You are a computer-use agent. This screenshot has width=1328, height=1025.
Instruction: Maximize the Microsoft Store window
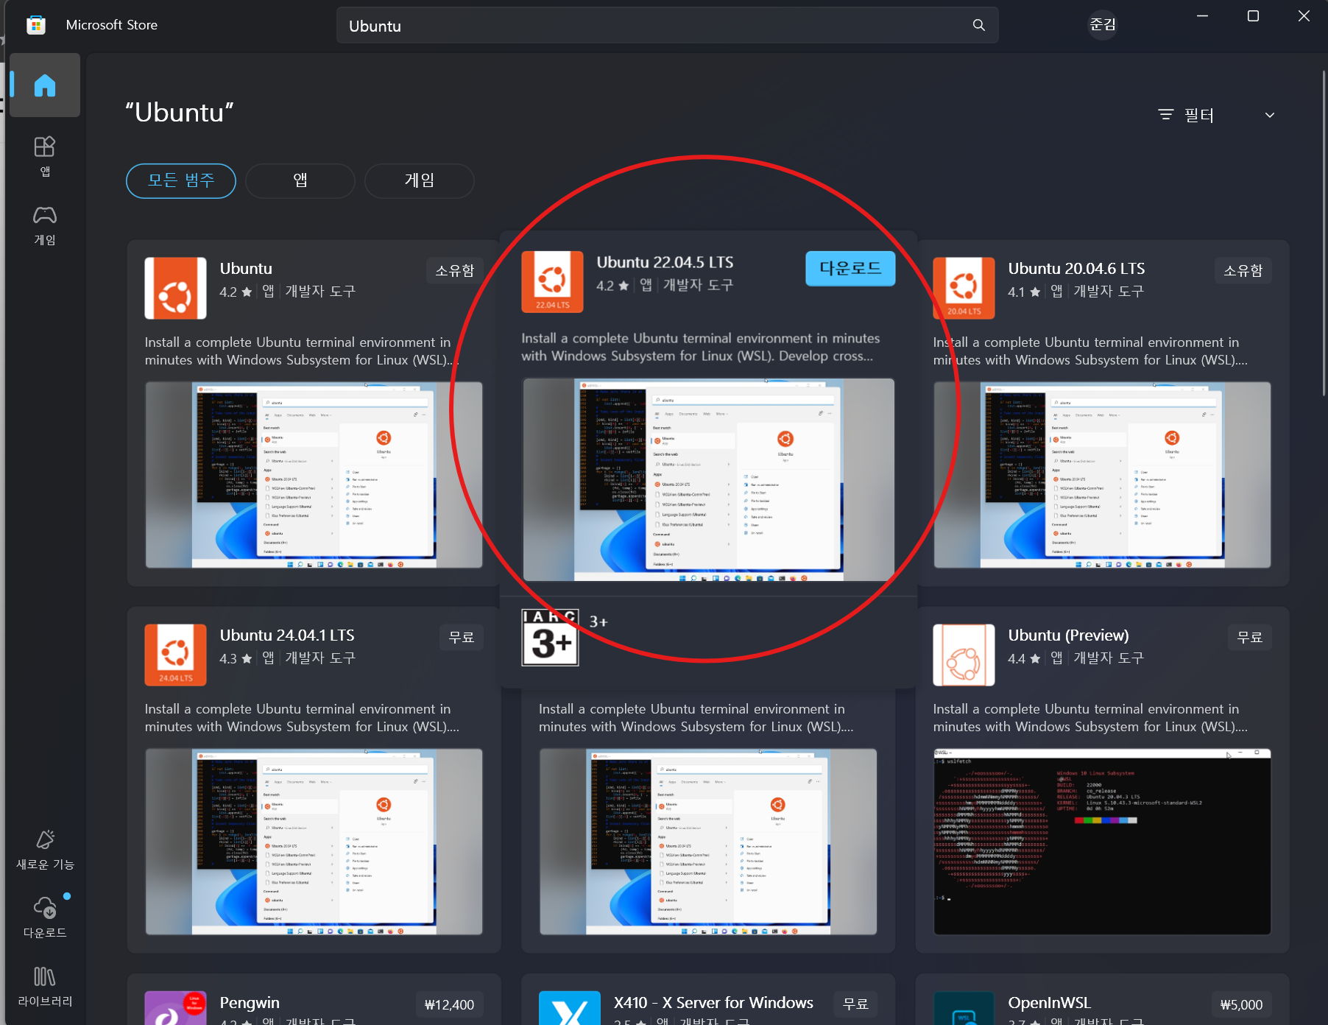(x=1253, y=16)
